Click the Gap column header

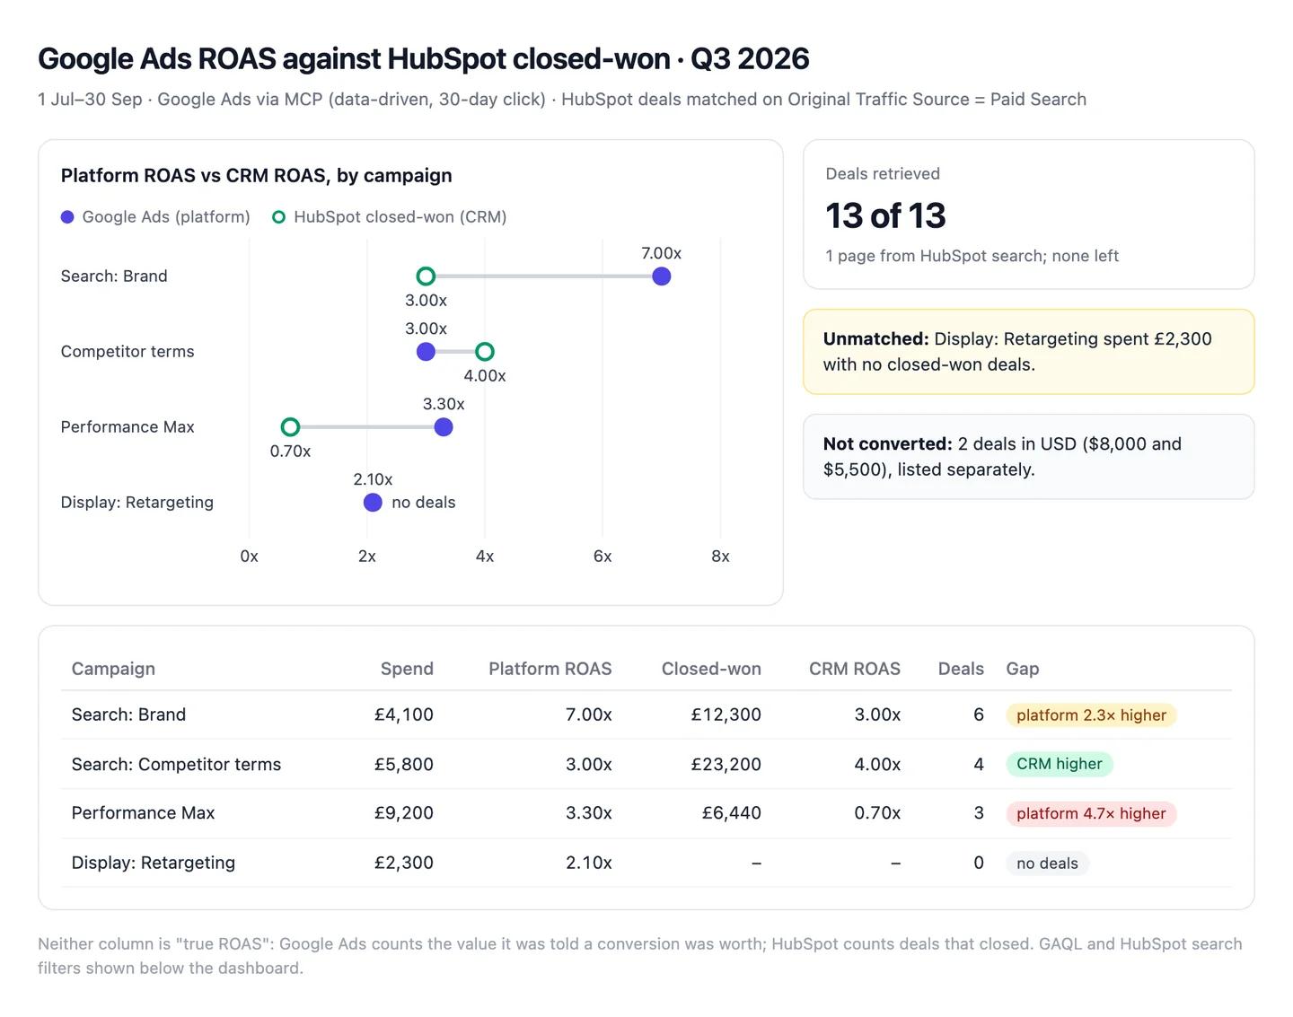[x=1023, y=669]
